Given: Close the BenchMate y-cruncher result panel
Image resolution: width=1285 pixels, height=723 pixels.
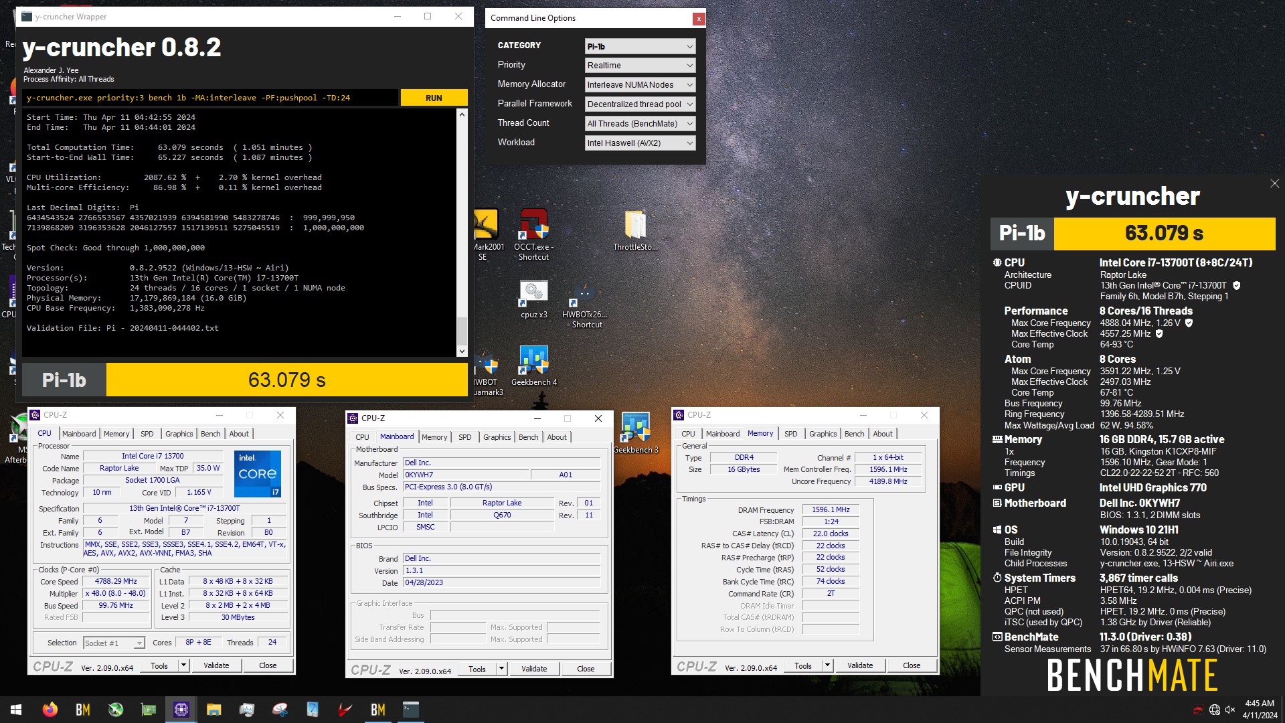Looking at the screenshot, I should pyautogui.click(x=1274, y=183).
